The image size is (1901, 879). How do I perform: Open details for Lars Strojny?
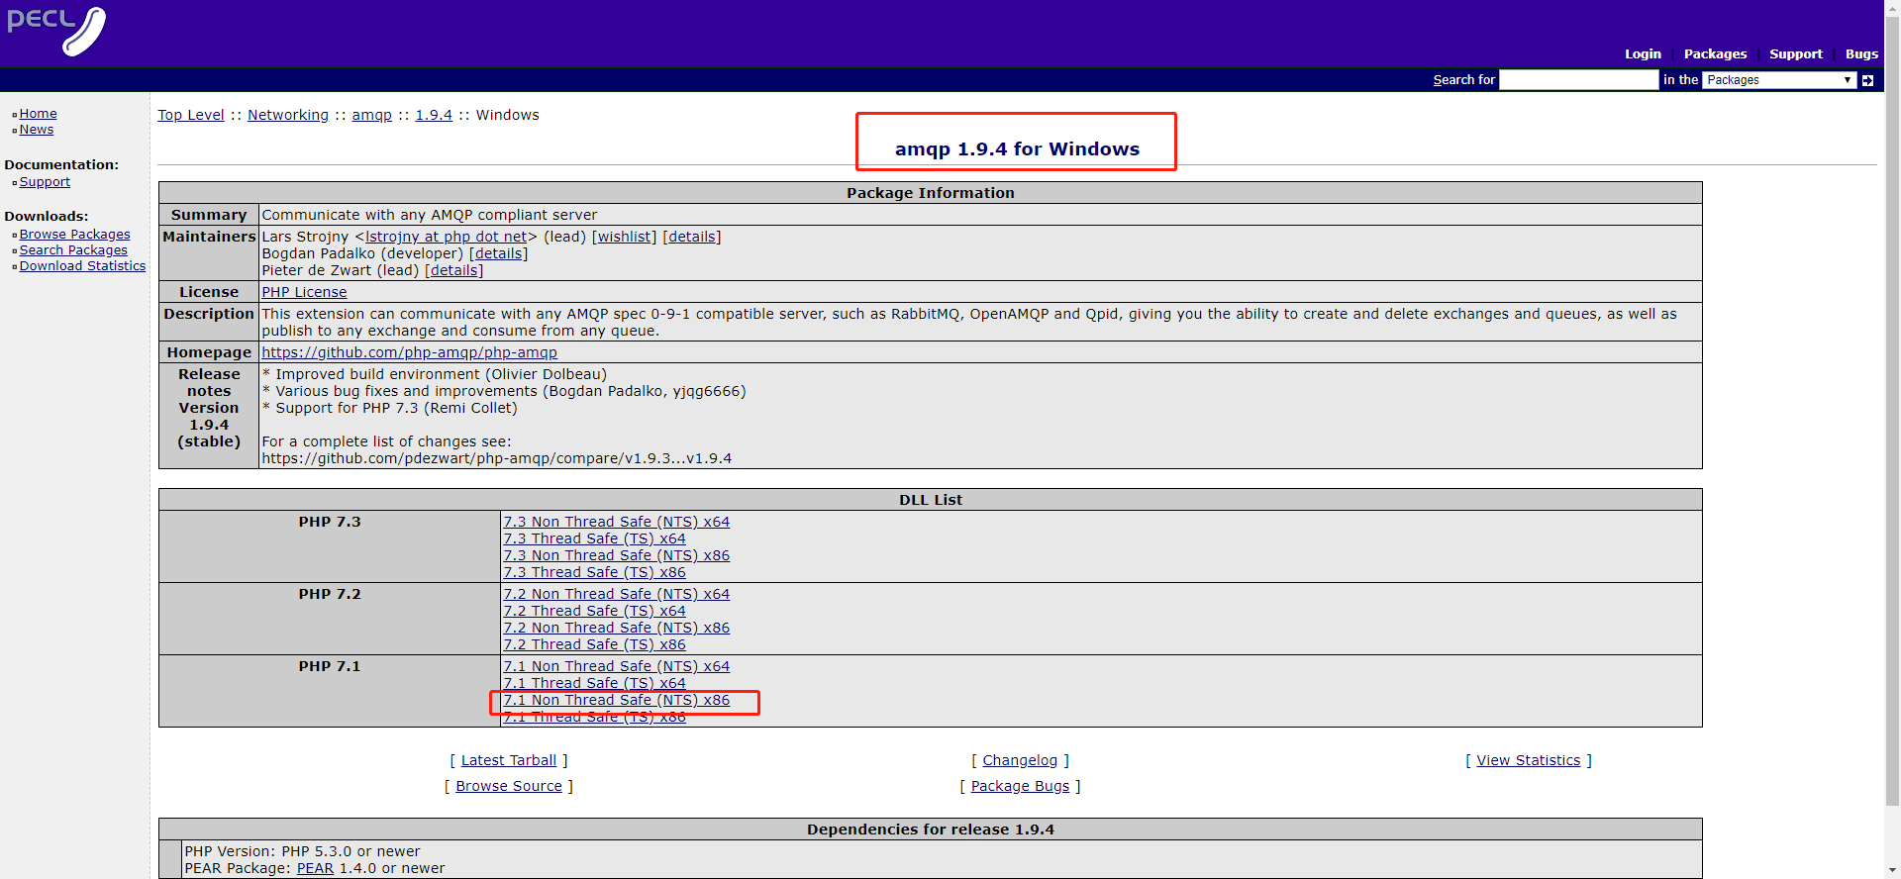(x=692, y=237)
